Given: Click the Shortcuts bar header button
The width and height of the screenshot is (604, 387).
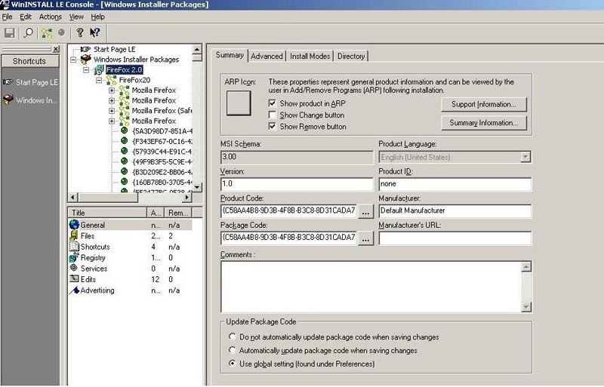Looking at the screenshot, I should (30, 61).
